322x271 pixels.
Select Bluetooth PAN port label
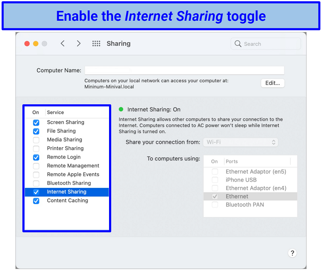245,204
